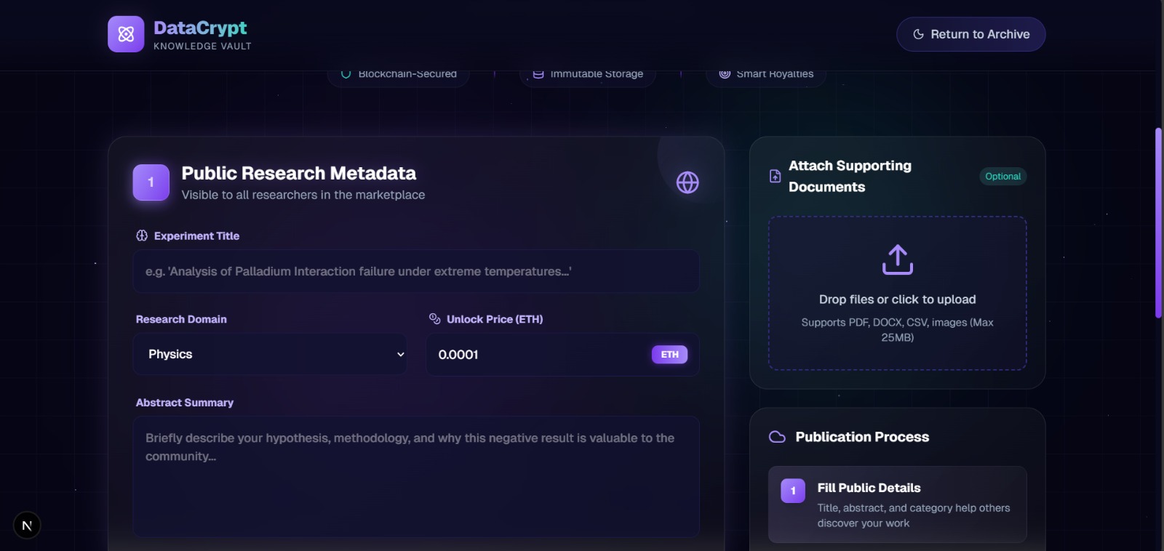The image size is (1164, 551).
Task: Click the upload arrow icon
Action: (897, 260)
